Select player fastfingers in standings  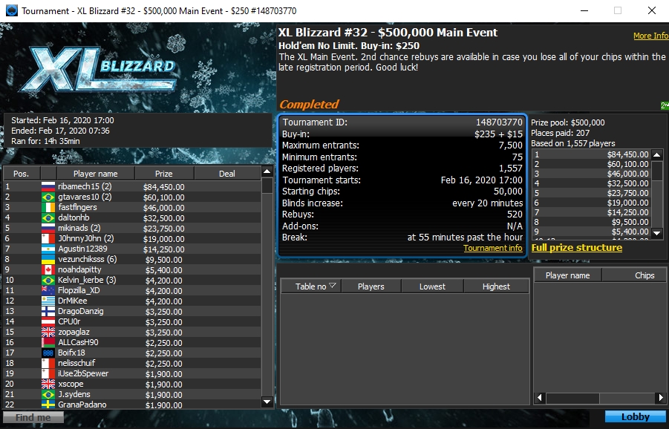132,207
